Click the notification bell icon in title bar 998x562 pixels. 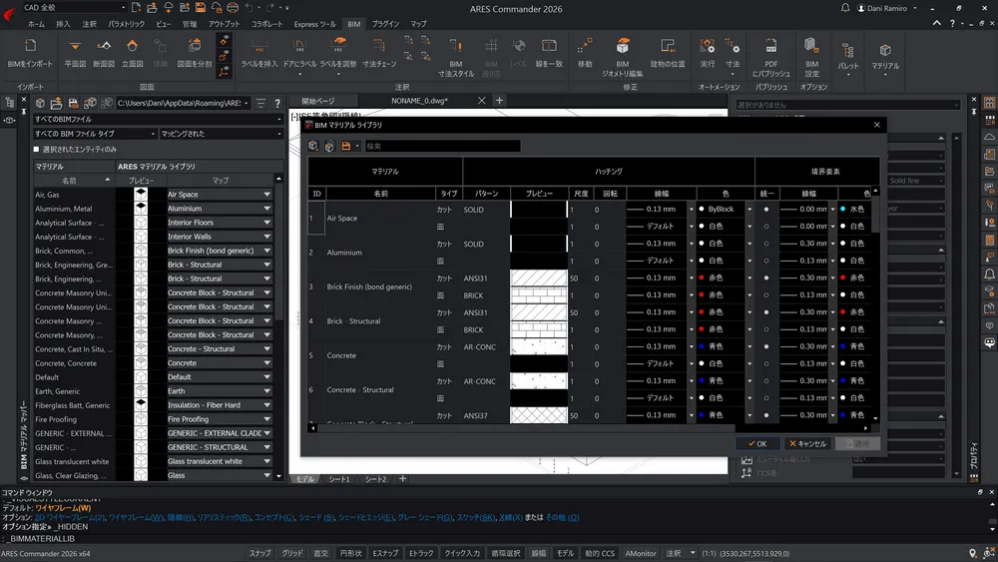click(845, 8)
